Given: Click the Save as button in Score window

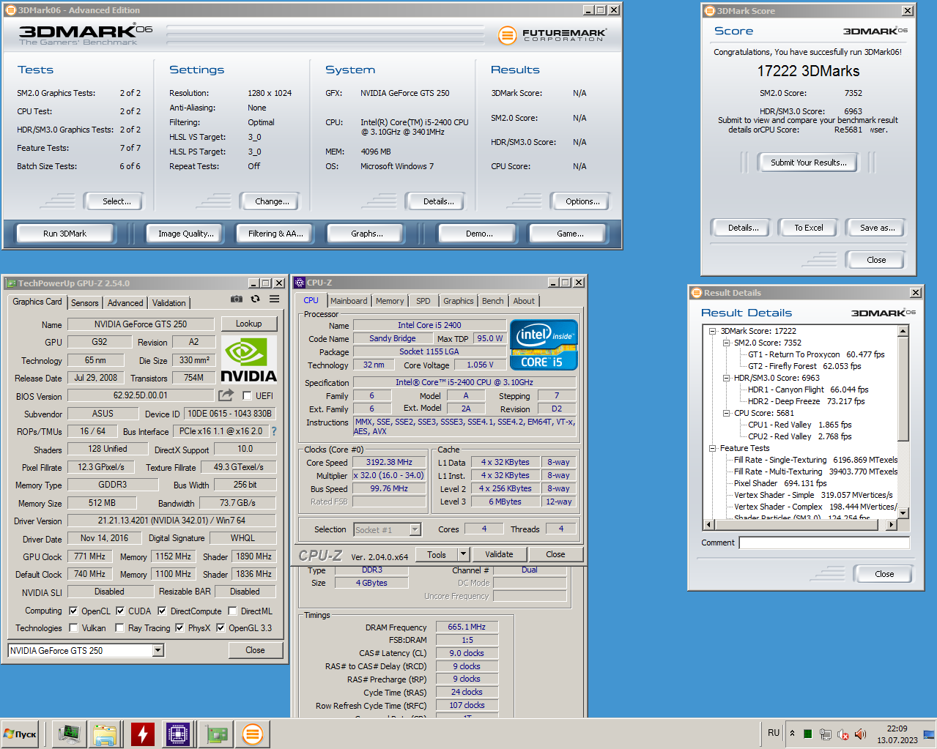Looking at the screenshot, I should pos(877,228).
